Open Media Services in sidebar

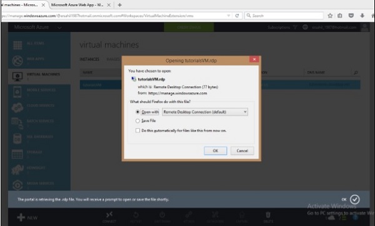39,185
